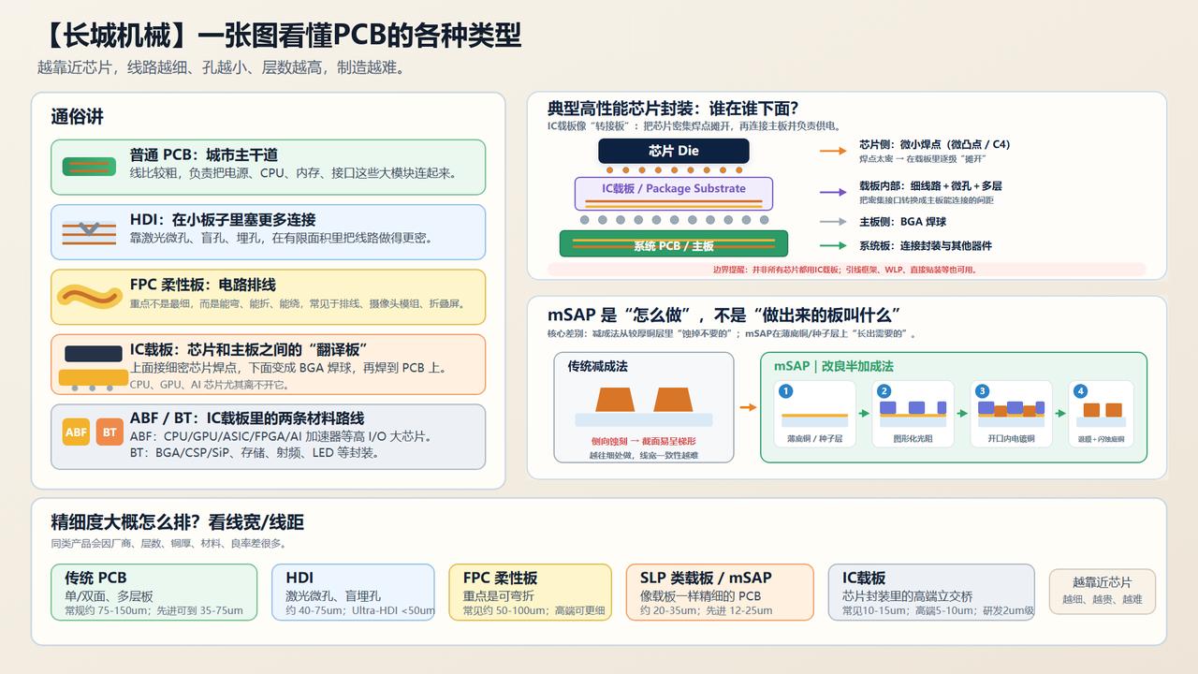This screenshot has width=1198, height=674.
Task: Click the 开口内电镀铜 step thumbnail
Action: [x=1012, y=414]
